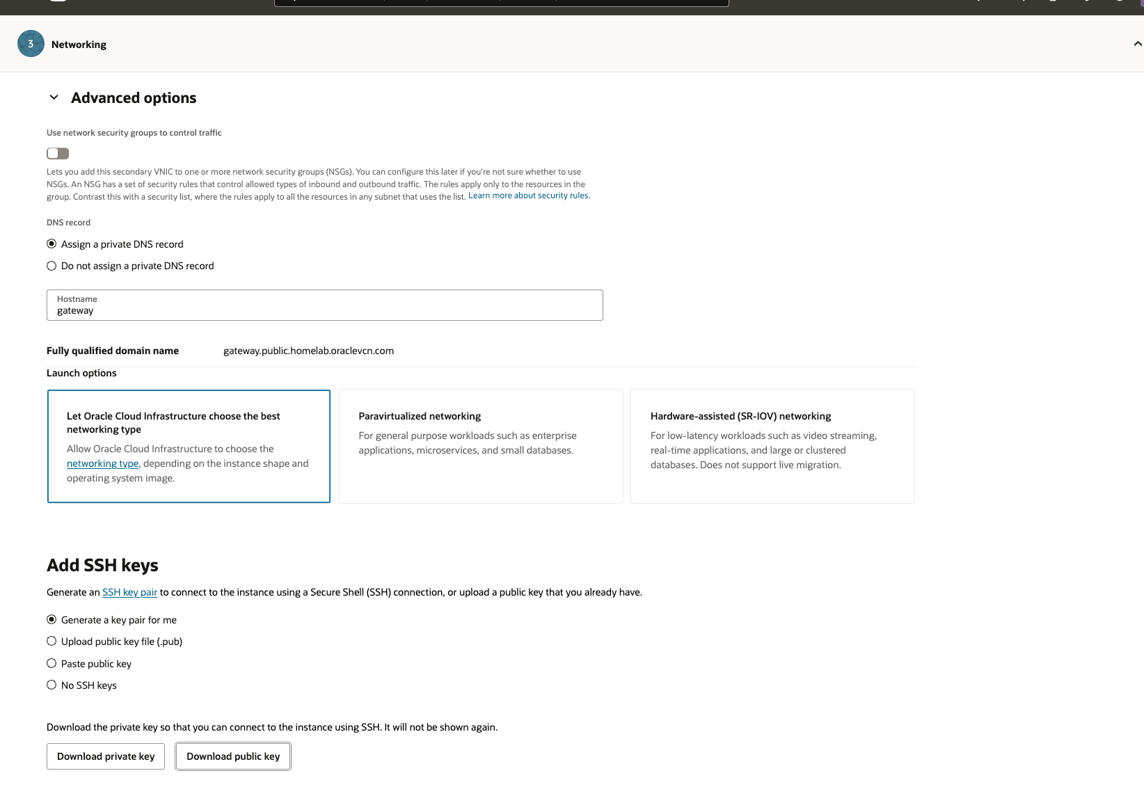Select Assign a private DNS record
The image size is (1144, 796).
click(51, 244)
